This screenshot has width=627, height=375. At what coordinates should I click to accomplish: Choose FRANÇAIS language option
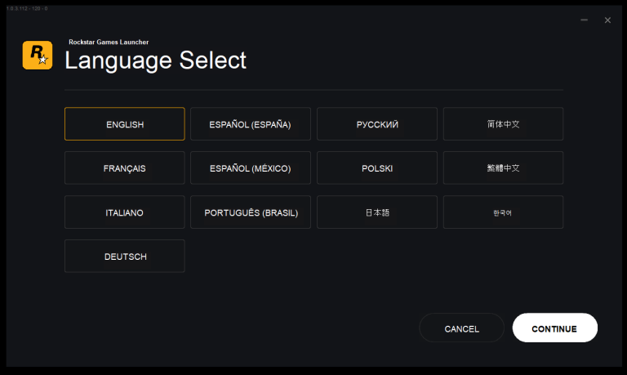pyautogui.click(x=125, y=168)
